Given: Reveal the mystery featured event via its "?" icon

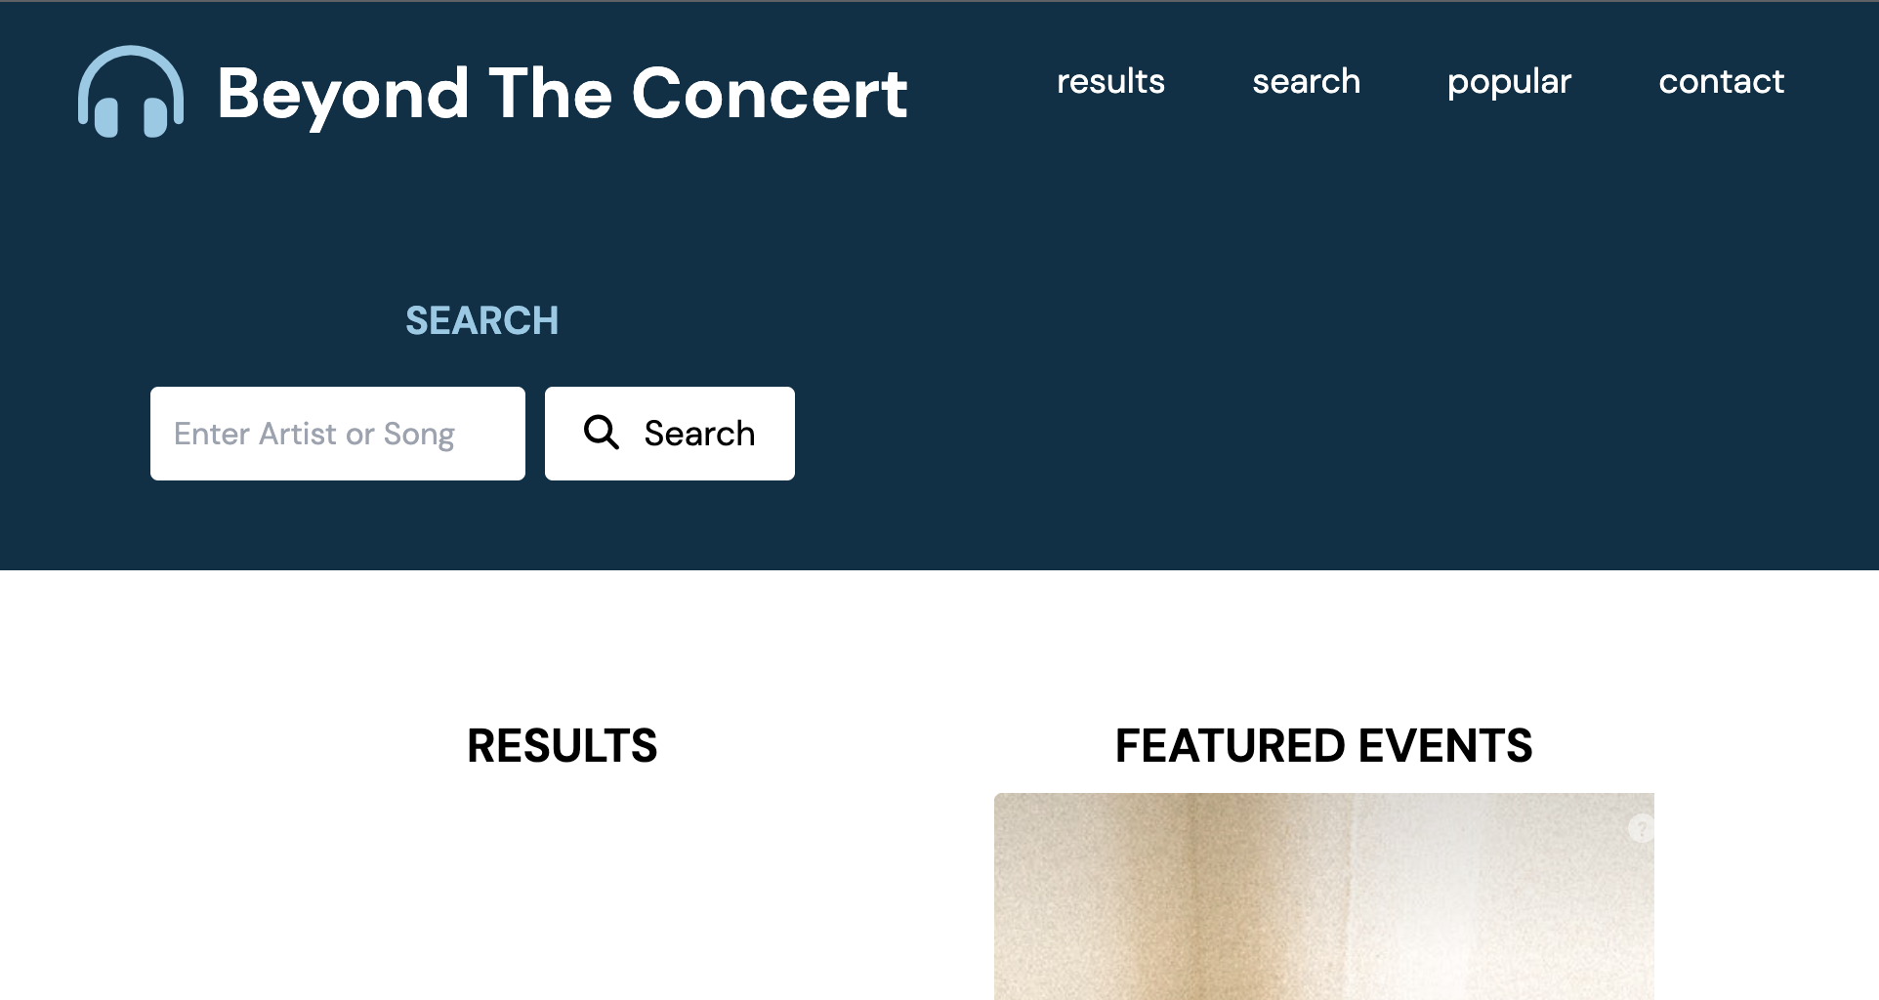Looking at the screenshot, I should (x=1640, y=828).
